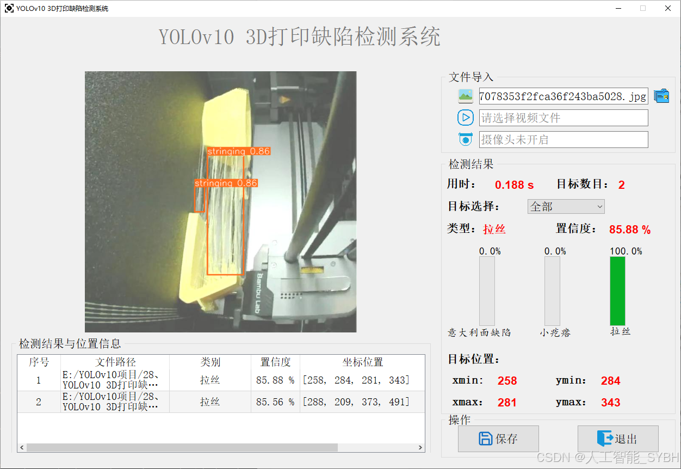Click the 拉丝 category cell in row 2
Viewport: 681px width, 469px height.
coord(210,402)
